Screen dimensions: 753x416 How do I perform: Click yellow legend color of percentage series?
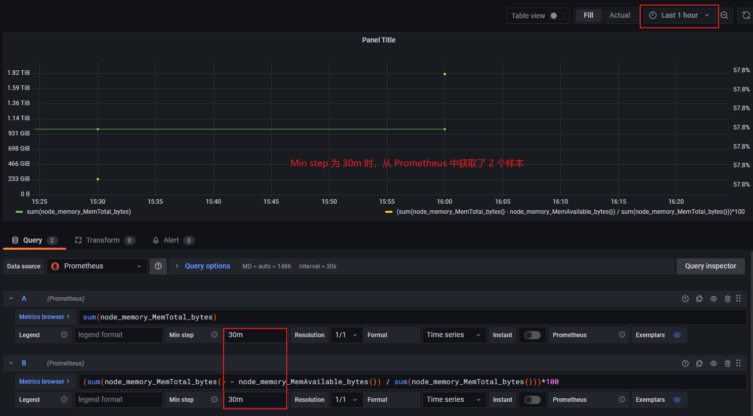[x=389, y=212]
